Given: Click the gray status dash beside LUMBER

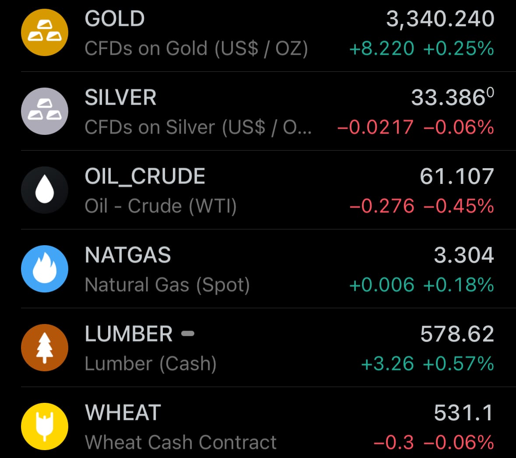Looking at the screenshot, I should (x=188, y=334).
